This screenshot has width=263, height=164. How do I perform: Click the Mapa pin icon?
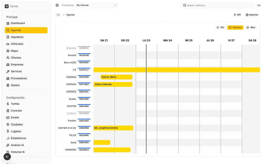click(x=7, y=51)
